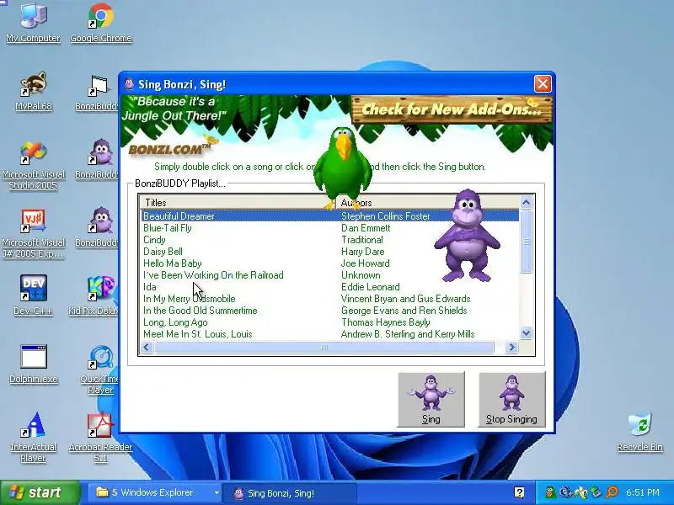Click the Stop Singing button

coord(511,399)
